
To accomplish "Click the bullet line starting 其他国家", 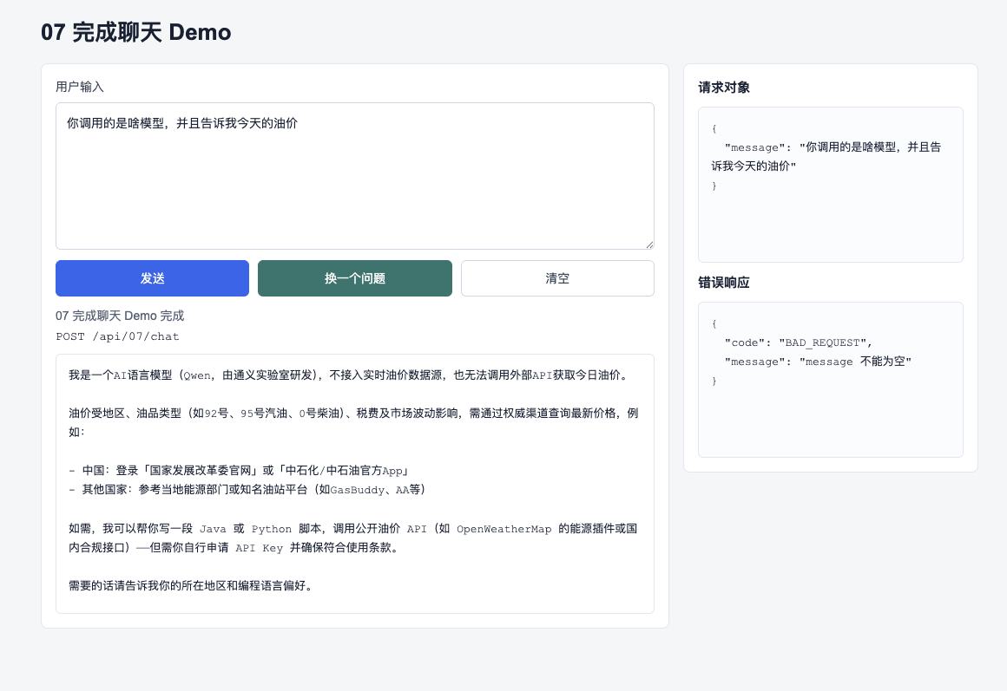I will [247, 490].
